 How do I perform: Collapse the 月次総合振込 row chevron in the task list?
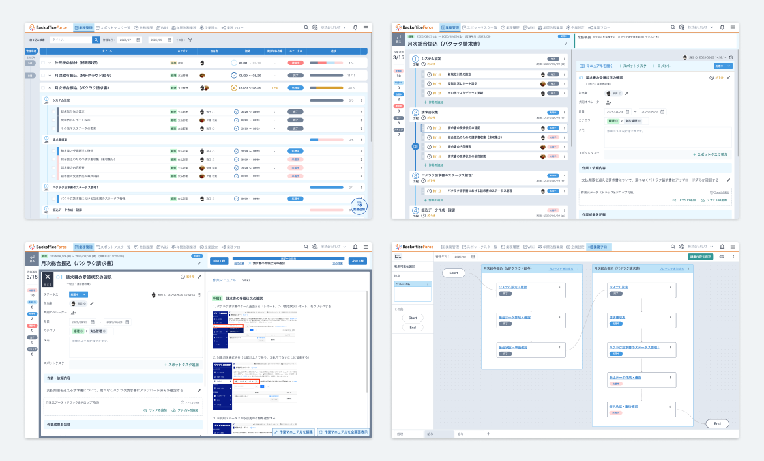tap(49, 88)
